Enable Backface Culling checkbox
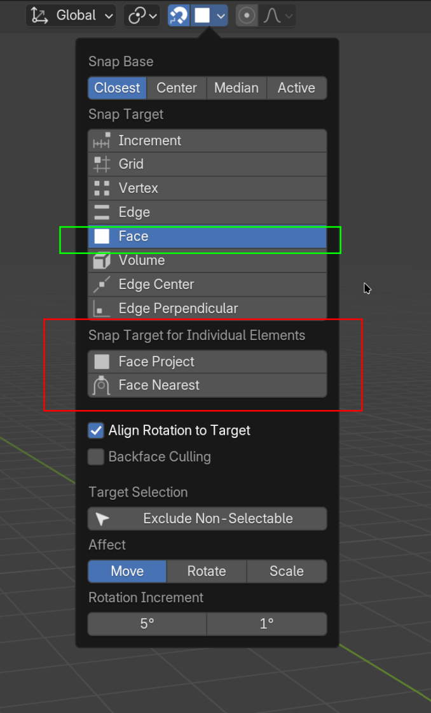This screenshot has width=431, height=713. 96,457
